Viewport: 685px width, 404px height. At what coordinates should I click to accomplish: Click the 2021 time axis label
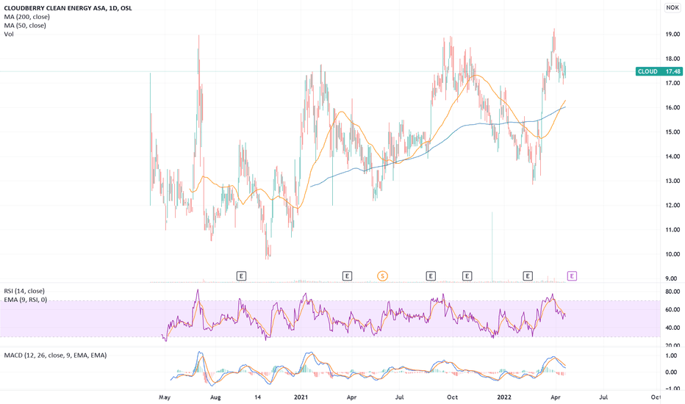(301, 397)
